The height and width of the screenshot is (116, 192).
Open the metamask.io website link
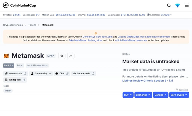(16, 73)
